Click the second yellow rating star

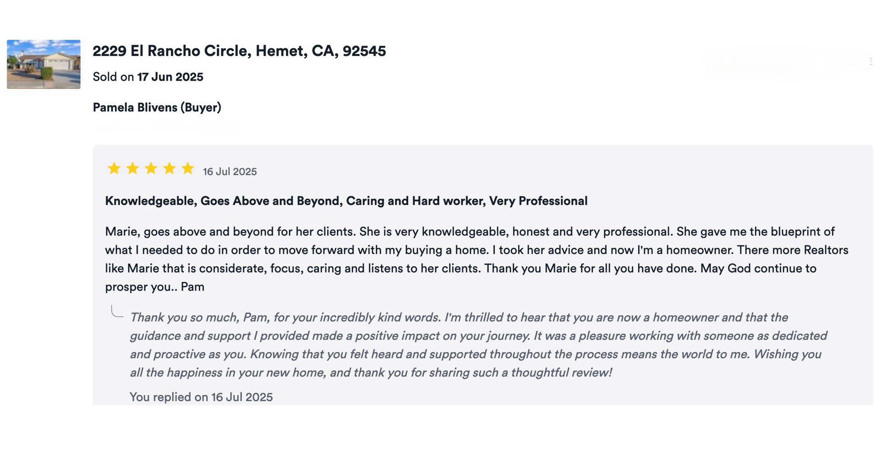(132, 169)
